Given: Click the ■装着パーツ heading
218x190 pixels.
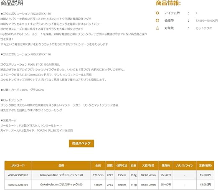Looking at the screenshot, I should tap(8, 120).
